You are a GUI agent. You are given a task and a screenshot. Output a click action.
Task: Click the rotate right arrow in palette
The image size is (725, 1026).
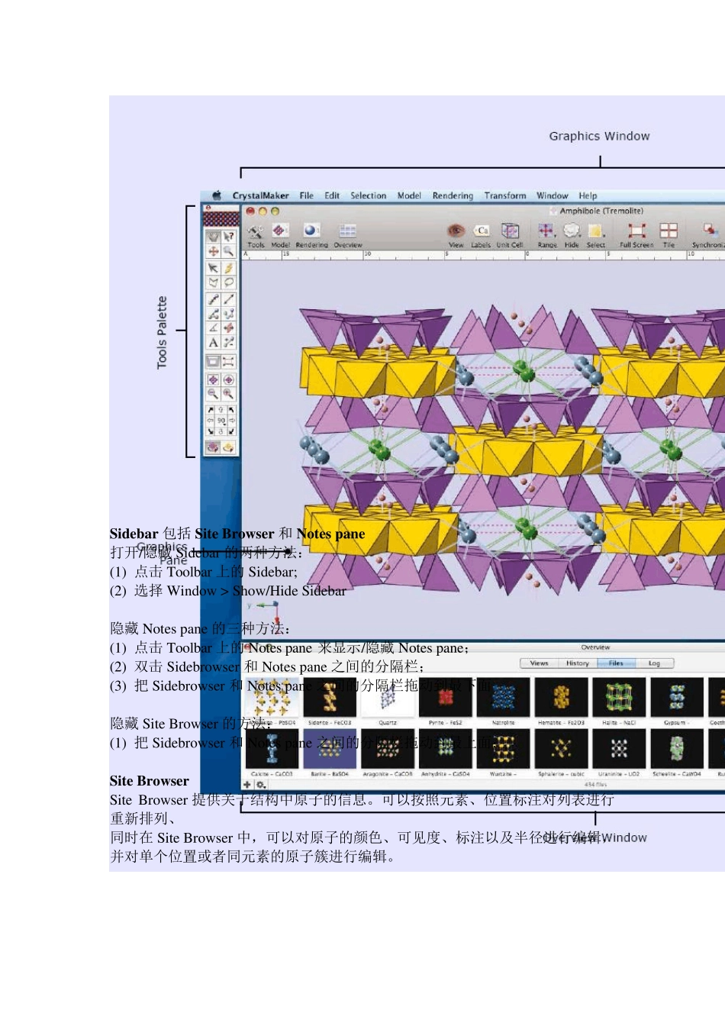[232, 421]
